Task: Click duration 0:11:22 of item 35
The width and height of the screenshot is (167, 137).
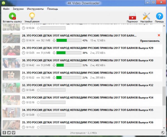Action: (x=30, y=127)
